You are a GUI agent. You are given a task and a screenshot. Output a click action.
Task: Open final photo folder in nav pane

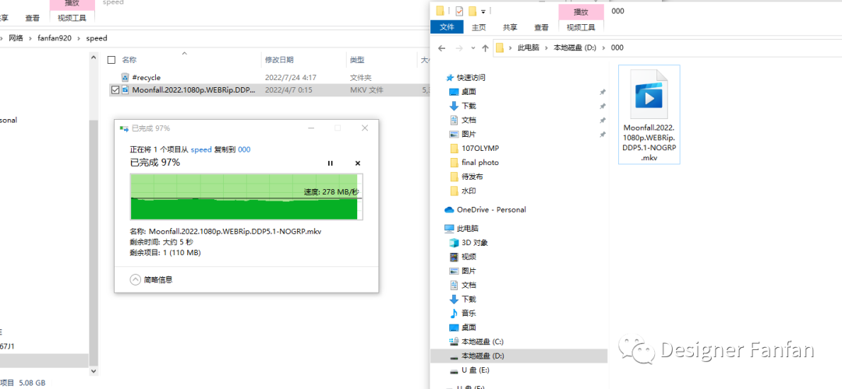coord(480,163)
